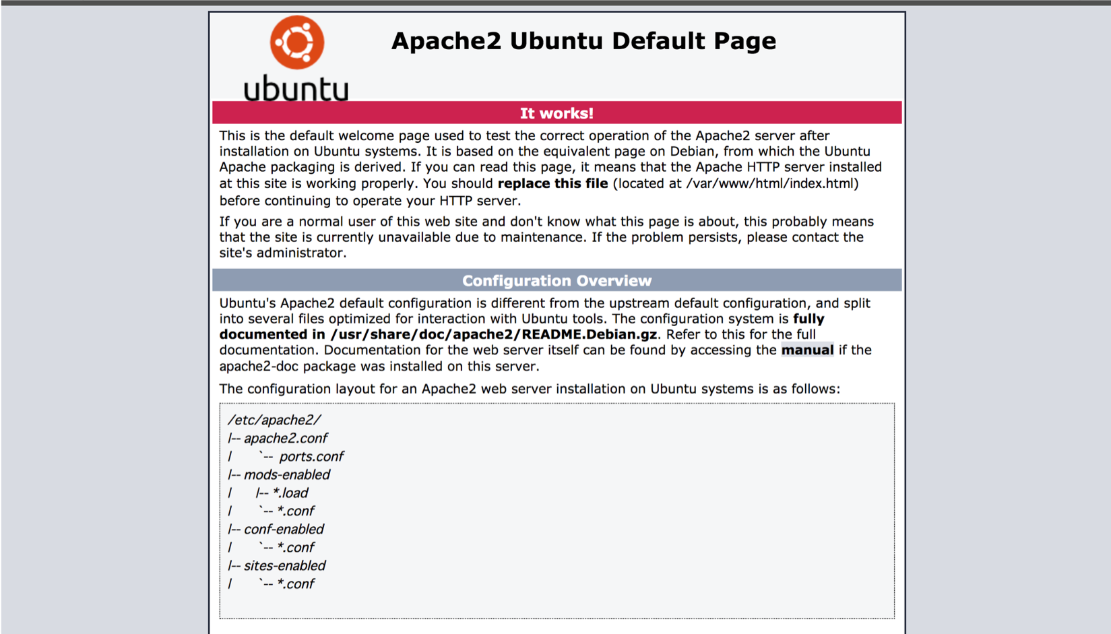Click the 'It works!' red banner

pyautogui.click(x=557, y=113)
